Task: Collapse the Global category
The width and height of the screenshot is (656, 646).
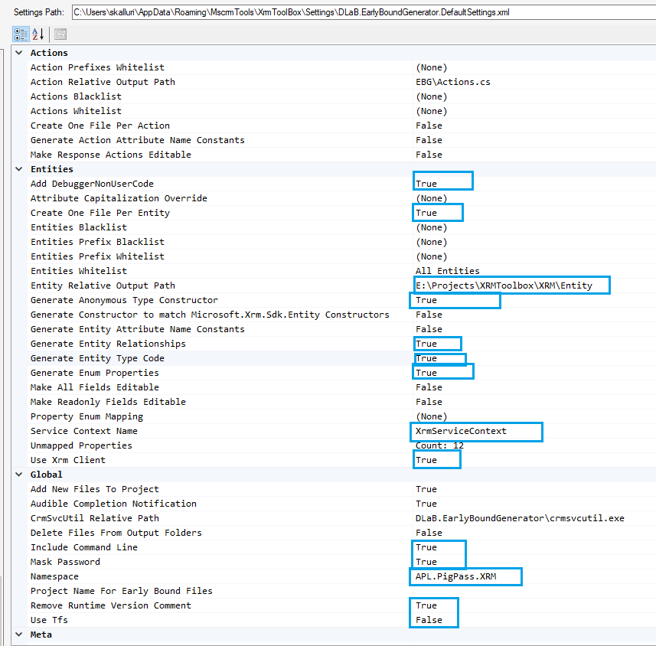Action: pyautogui.click(x=18, y=474)
